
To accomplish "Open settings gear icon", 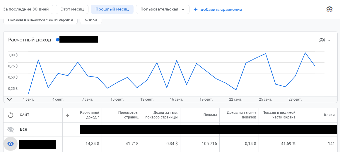I will pos(329,9).
